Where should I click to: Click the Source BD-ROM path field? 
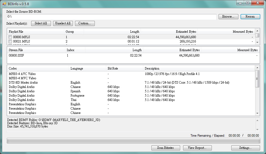111,17
